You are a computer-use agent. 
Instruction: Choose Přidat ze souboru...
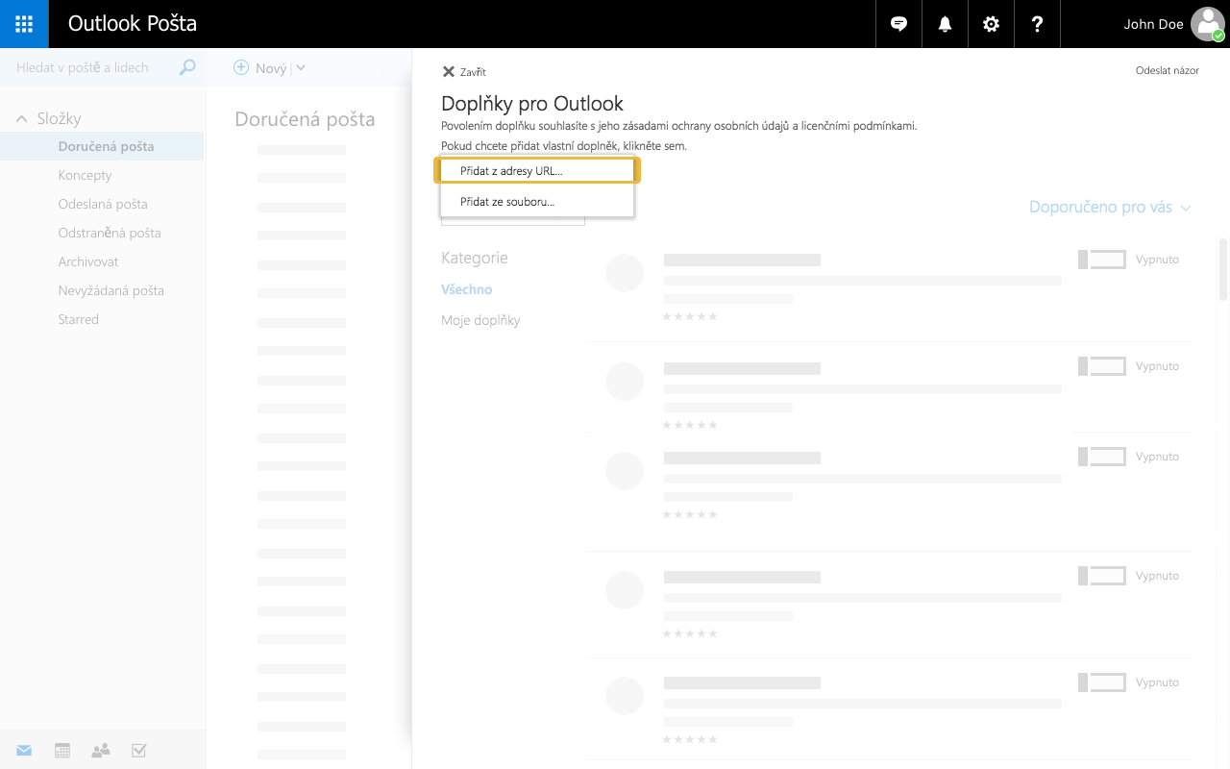coord(537,202)
